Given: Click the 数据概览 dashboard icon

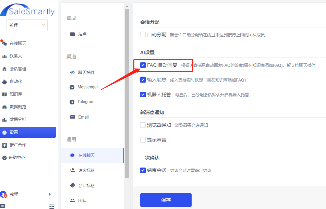Looking at the screenshot, I should click(x=4, y=107).
